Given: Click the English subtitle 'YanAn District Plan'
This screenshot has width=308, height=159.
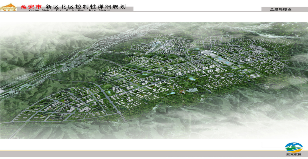Looking at the screenshot, I should (69, 10).
